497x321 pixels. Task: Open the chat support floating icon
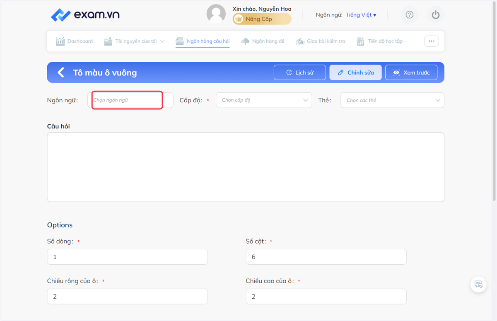tap(478, 284)
